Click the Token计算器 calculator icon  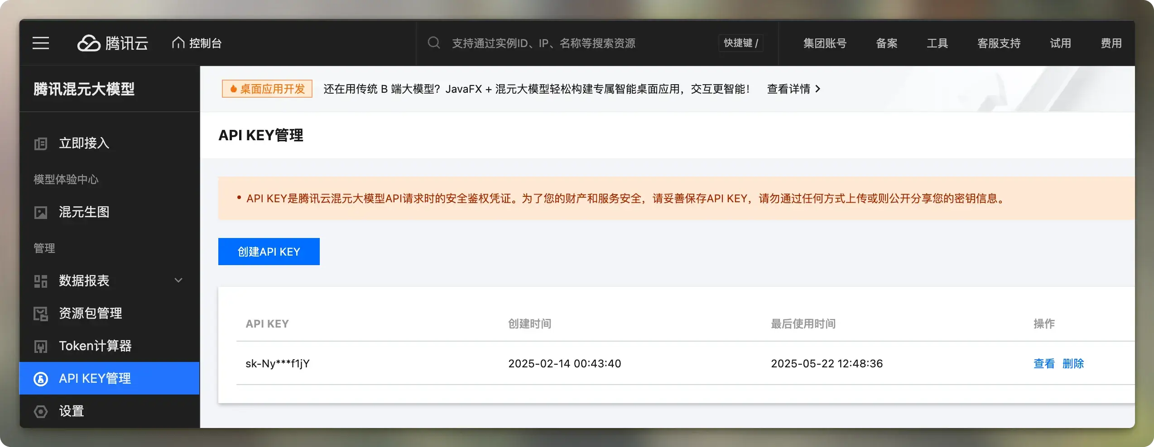click(x=41, y=347)
